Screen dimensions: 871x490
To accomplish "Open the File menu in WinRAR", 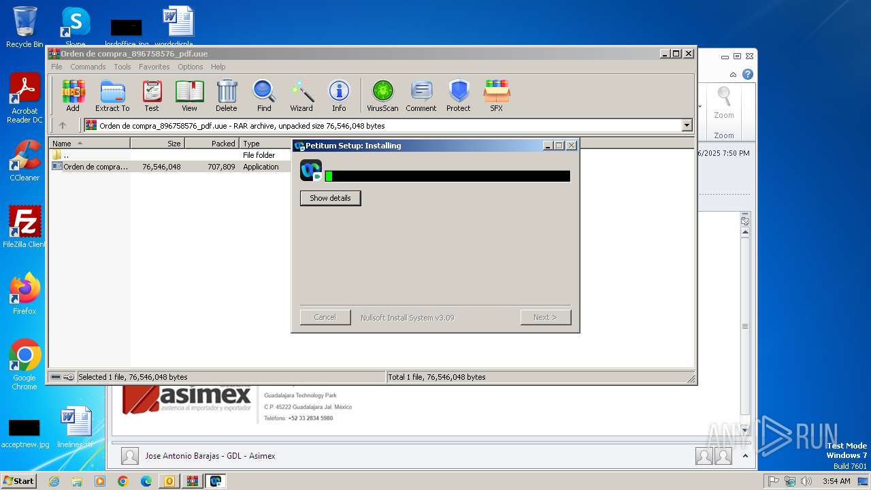I will click(56, 67).
